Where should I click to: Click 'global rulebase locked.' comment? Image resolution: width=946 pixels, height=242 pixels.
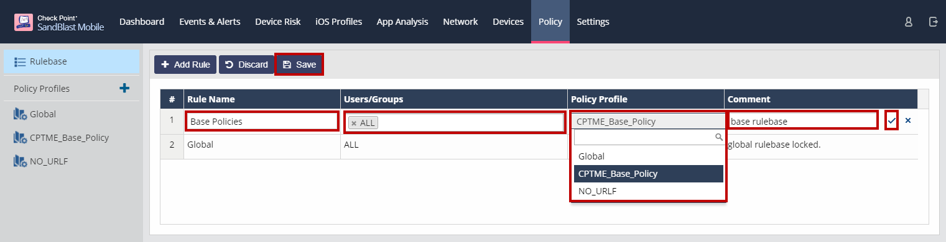click(774, 145)
